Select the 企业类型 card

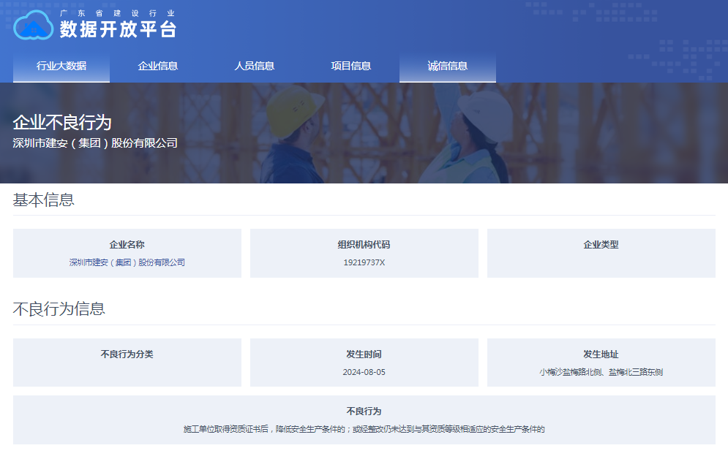coord(601,253)
